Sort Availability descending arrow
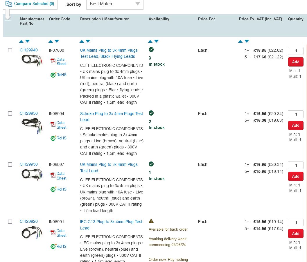The height and width of the screenshot is (262, 307). [156, 41]
